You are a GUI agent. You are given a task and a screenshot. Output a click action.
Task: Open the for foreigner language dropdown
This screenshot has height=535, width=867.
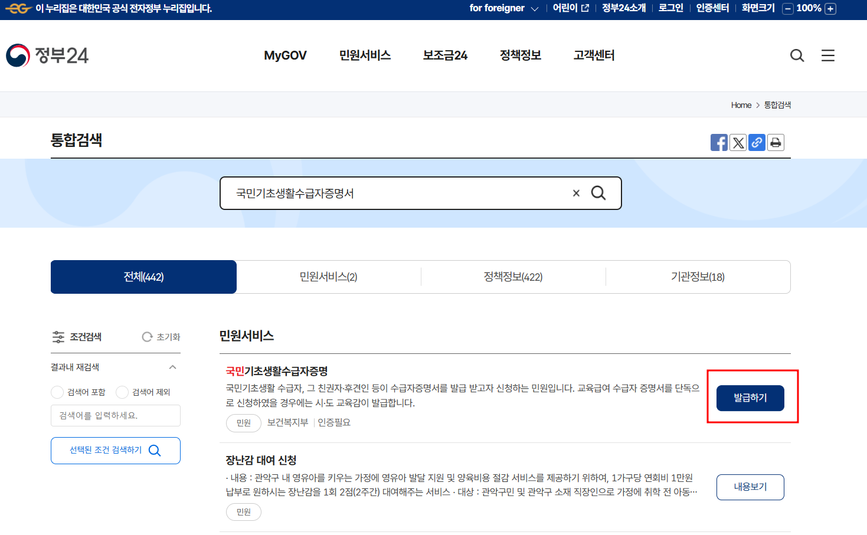pos(504,8)
